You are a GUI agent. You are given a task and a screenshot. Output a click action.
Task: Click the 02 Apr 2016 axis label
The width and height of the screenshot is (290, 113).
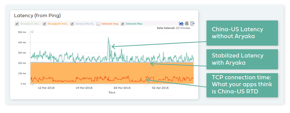click(160, 88)
